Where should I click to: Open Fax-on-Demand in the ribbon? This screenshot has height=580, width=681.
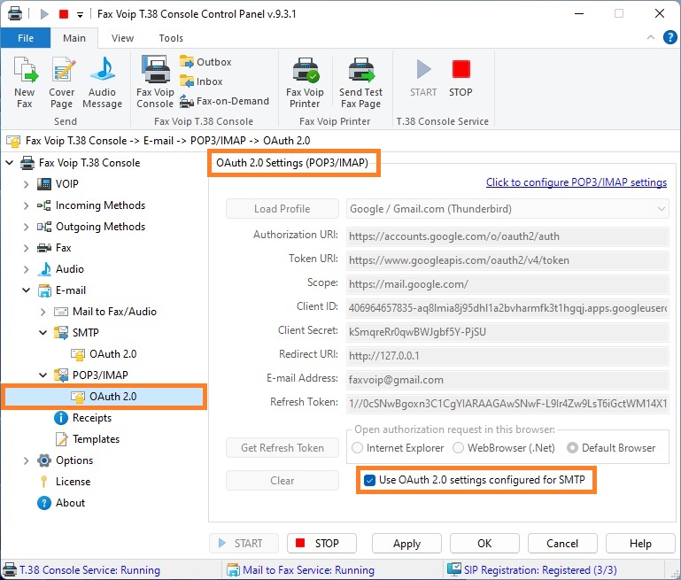click(x=225, y=101)
